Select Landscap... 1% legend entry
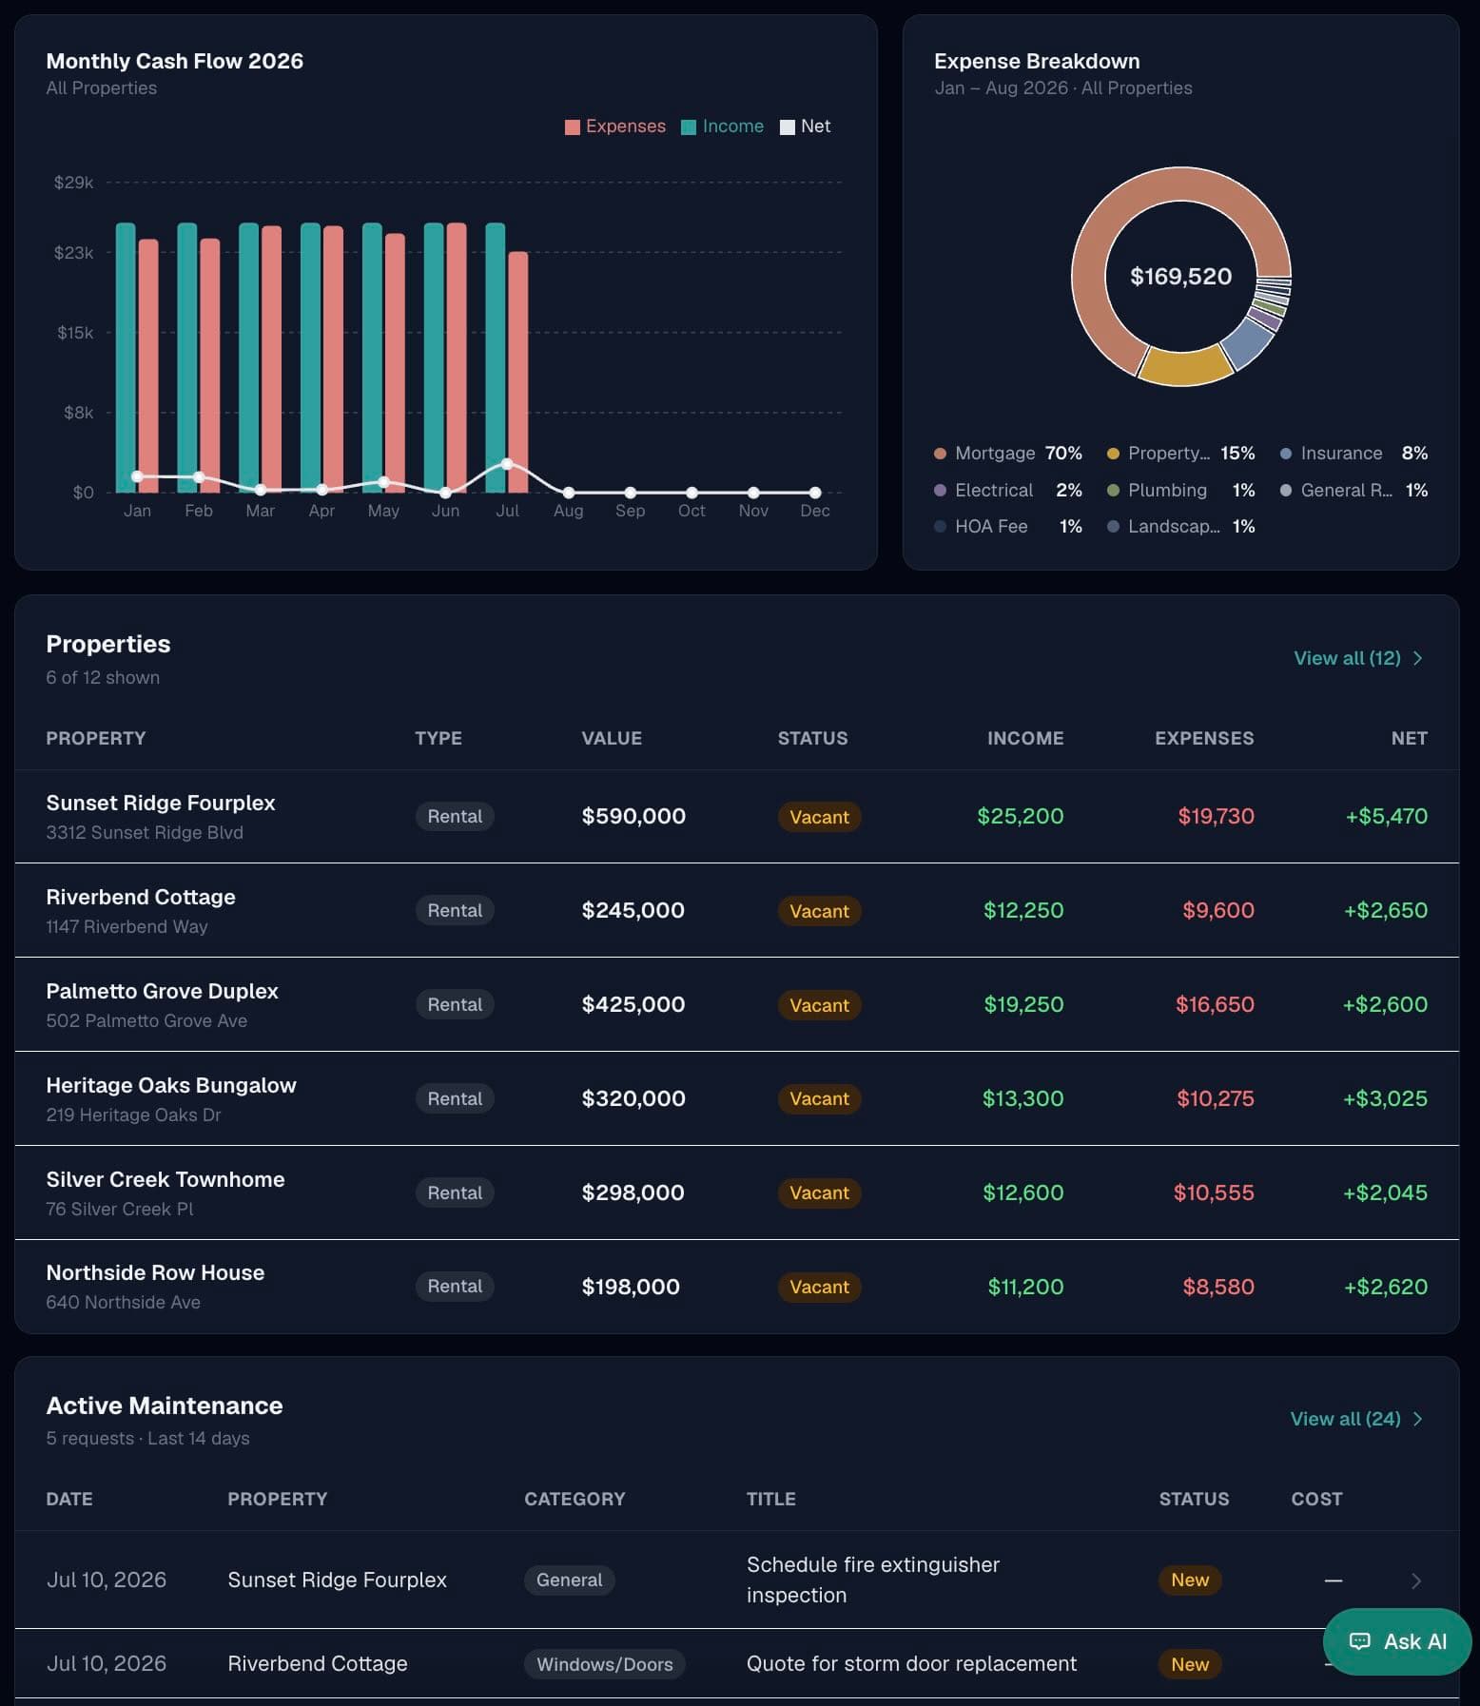The height and width of the screenshot is (1706, 1480). coord(1180,526)
